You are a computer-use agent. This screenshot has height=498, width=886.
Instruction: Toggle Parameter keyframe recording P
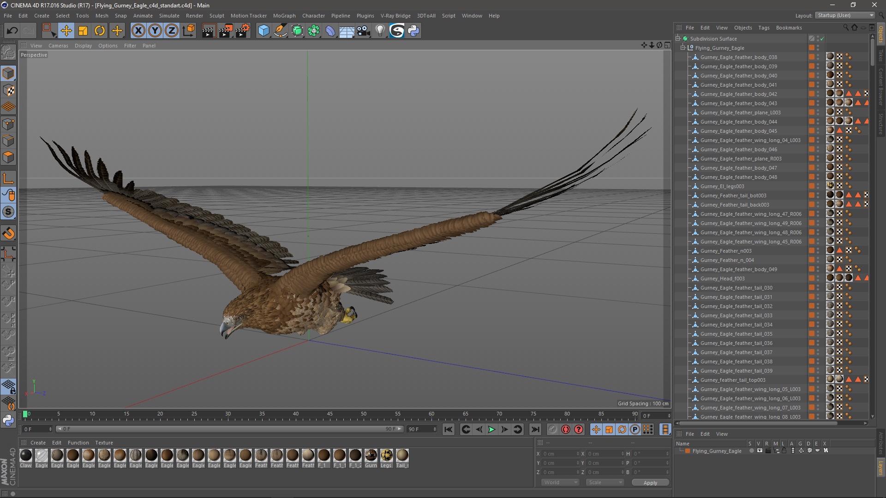pos(635,430)
